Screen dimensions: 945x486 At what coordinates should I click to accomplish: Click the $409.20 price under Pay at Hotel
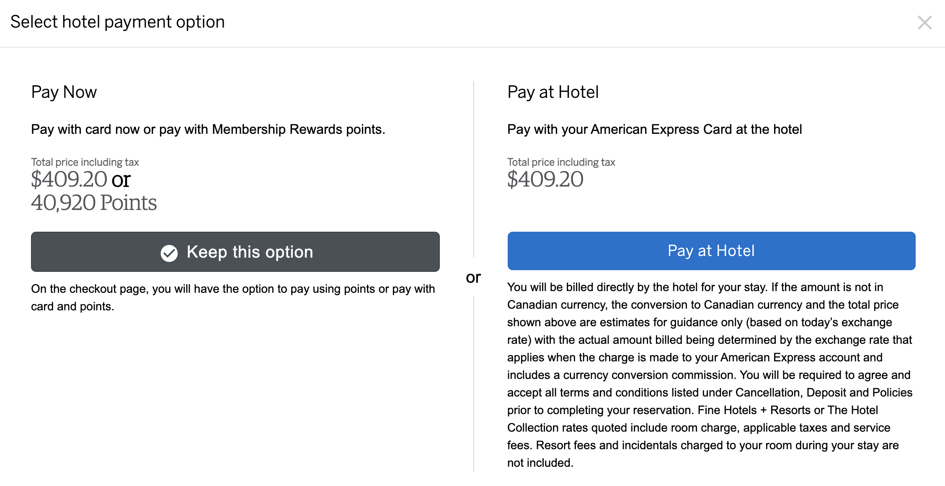pos(545,179)
